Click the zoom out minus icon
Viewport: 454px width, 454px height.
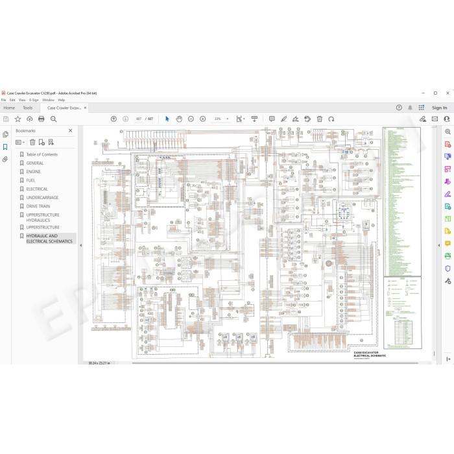(x=191, y=119)
